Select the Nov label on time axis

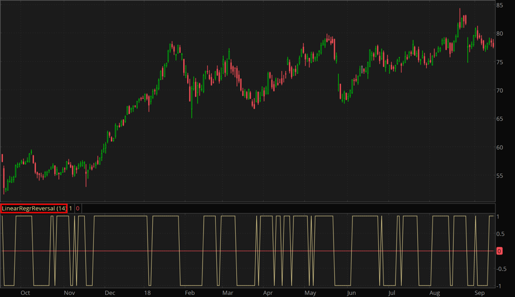pos(69,292)
